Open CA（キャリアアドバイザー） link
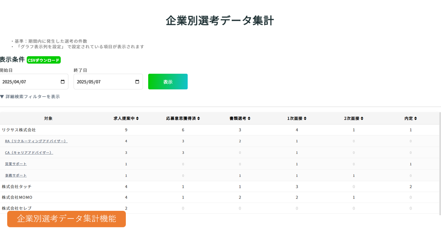 pos(29,153)
